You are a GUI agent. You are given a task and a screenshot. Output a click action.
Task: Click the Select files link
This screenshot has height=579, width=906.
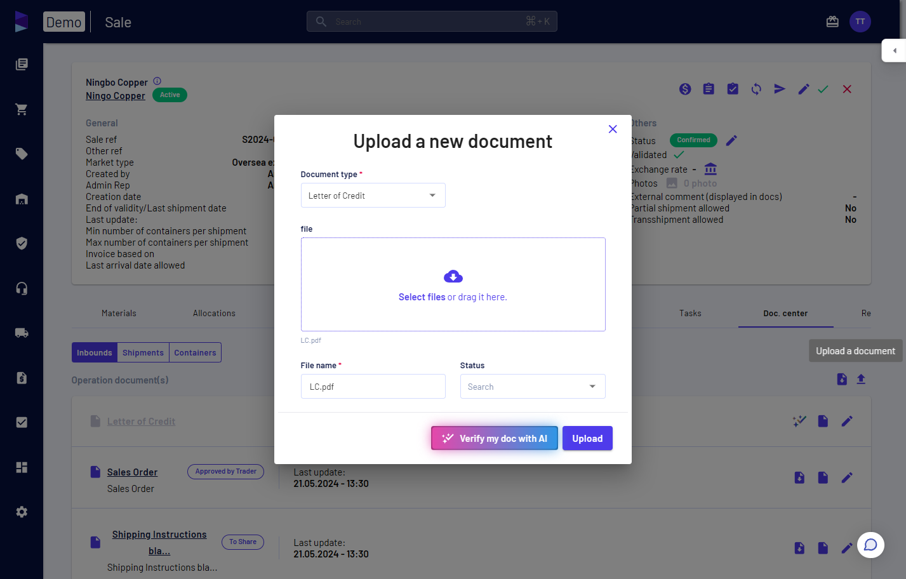[x=422, y=297]
